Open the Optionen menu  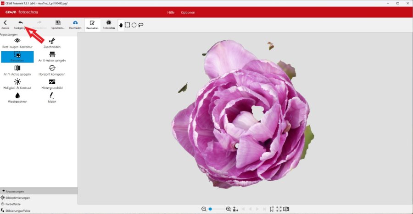click(188, 12)
